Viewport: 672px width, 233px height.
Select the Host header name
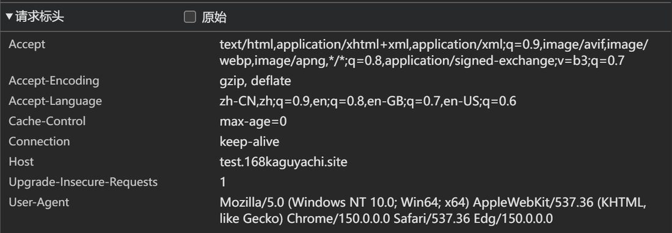pos(21,162)
